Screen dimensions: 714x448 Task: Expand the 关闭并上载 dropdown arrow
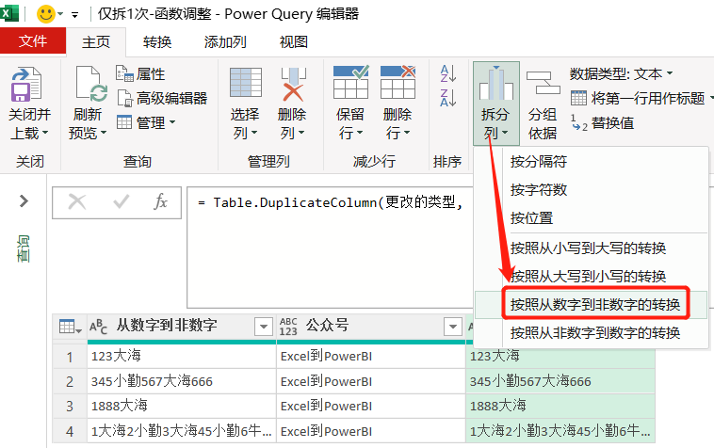pyautogui.click(x=45, y=133)
